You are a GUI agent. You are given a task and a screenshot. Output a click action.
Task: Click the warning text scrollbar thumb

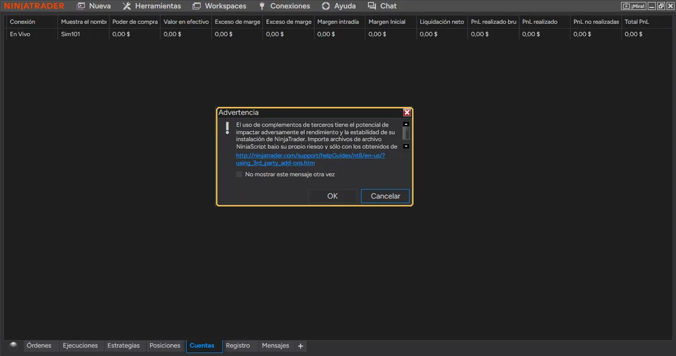406,133
